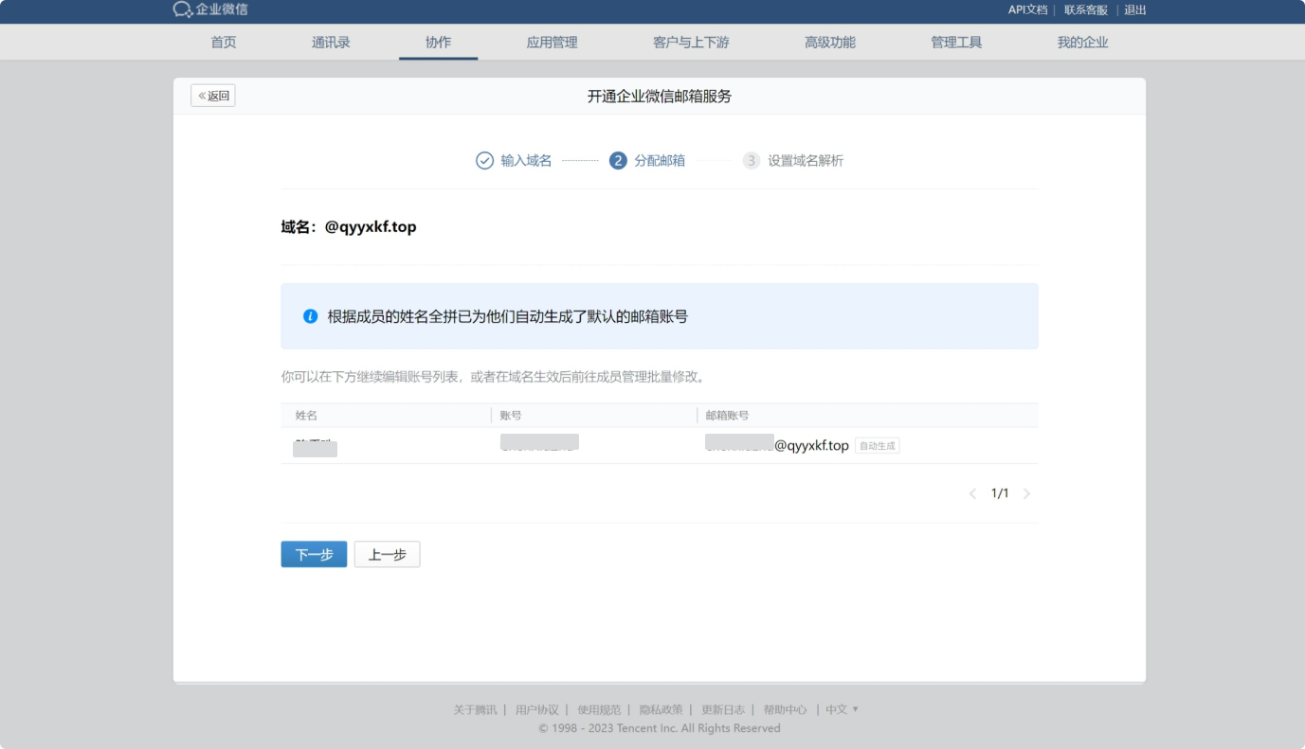Click the step 2 分配邮箱 circle
1305x749 pixels.
[x=618, y=161]
